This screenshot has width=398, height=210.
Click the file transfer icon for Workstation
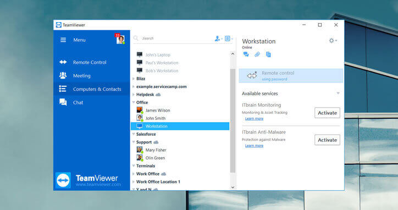click(x=268, y=54)
